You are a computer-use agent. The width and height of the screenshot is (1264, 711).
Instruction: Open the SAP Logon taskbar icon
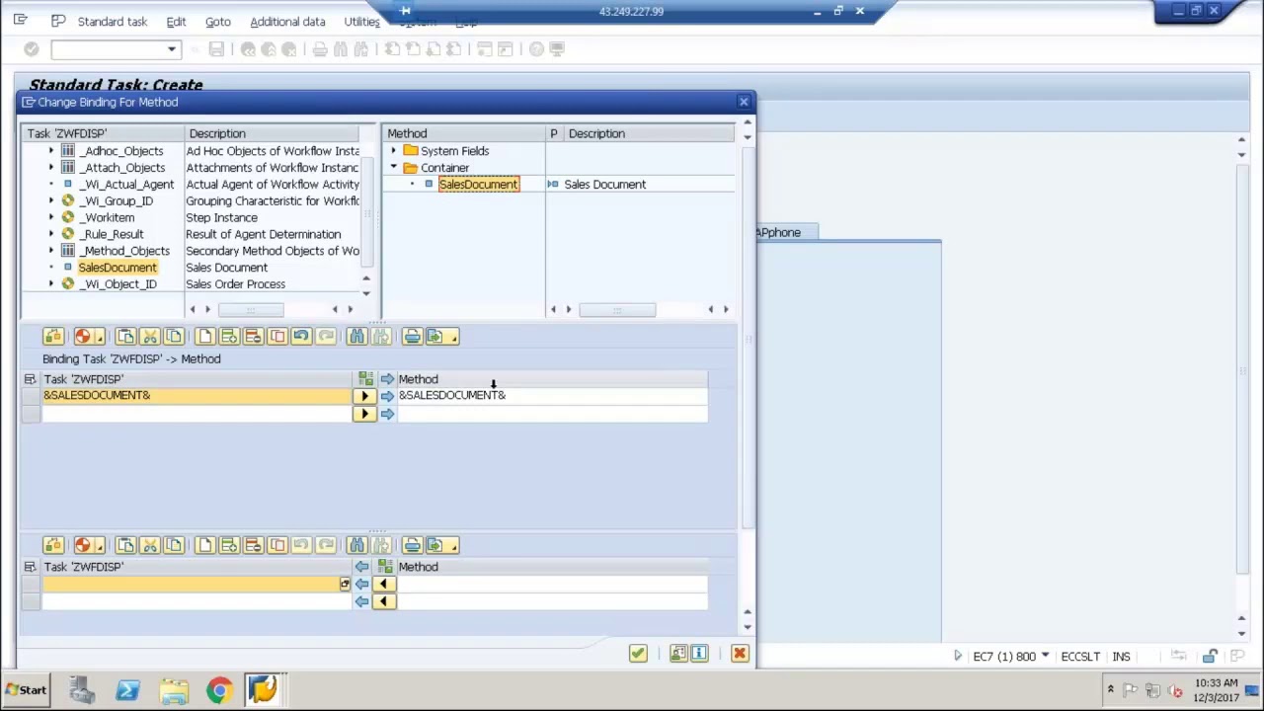click(x=263, y=690)
